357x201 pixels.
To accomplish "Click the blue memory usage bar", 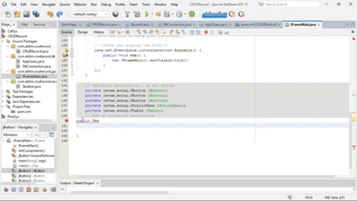I will (214, 15).
